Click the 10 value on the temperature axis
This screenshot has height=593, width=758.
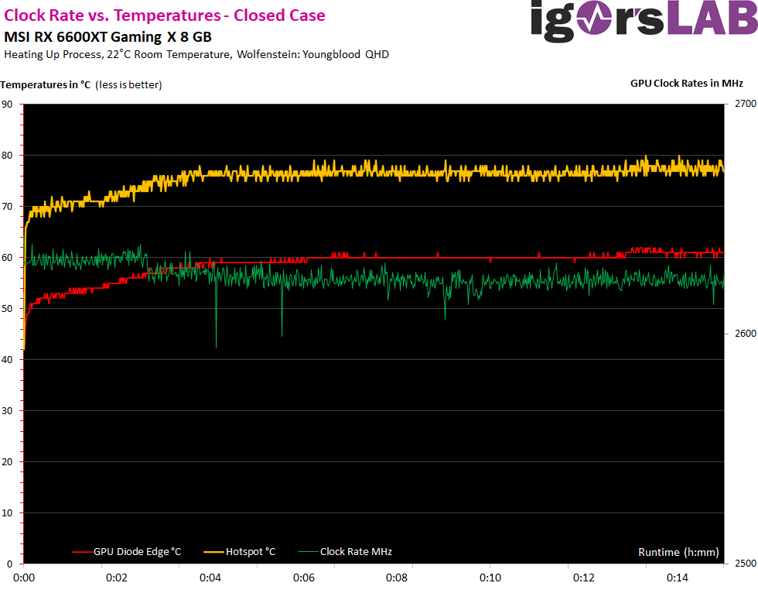point(7,513)
